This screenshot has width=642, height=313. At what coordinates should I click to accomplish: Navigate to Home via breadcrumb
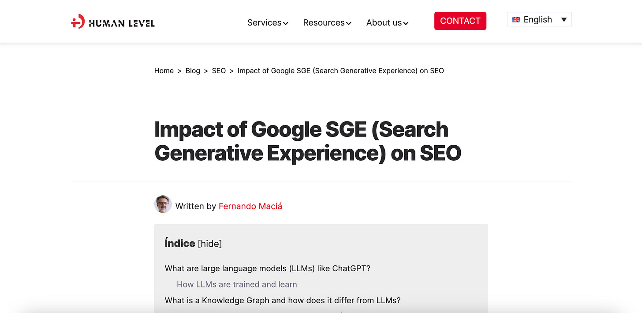[164, 70]
